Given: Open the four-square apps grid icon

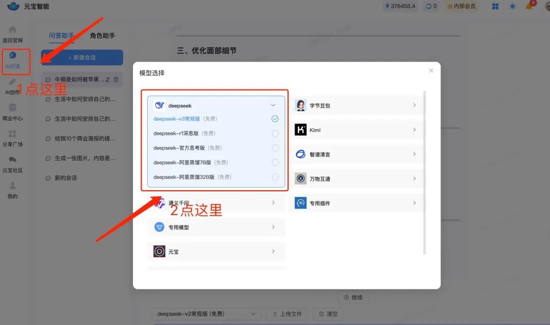Looking at the screenshot, I should coord(496,6).
